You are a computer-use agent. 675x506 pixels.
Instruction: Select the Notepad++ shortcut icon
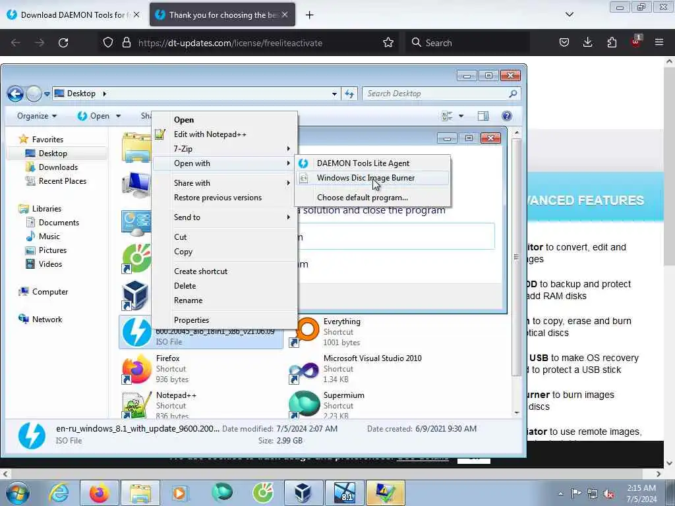tap(136, 405)
